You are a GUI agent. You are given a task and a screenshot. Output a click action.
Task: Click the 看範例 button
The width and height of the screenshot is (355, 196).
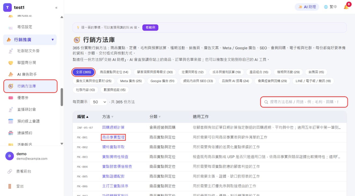click(x=150, y=27)
